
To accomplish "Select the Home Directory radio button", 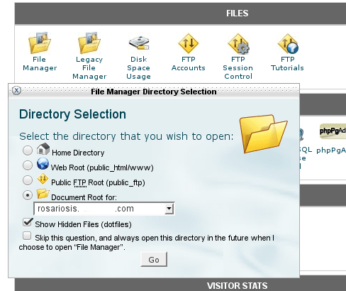I will [28, 150].
